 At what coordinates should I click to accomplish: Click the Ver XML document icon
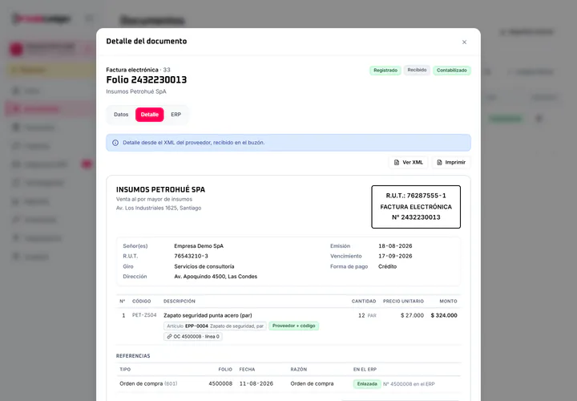pyautogui.click(x=397, y=162)
